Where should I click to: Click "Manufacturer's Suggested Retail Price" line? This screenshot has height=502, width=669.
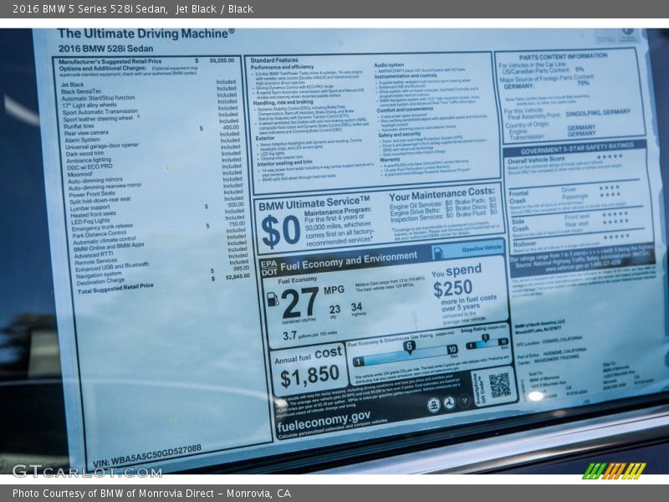[110, 61]
